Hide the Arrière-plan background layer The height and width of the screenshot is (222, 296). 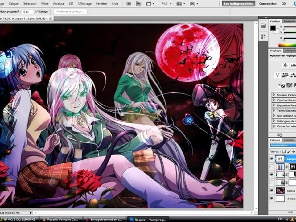point(272,198)
